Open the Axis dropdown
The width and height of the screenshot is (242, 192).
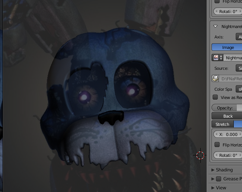(x=239, y=37)
